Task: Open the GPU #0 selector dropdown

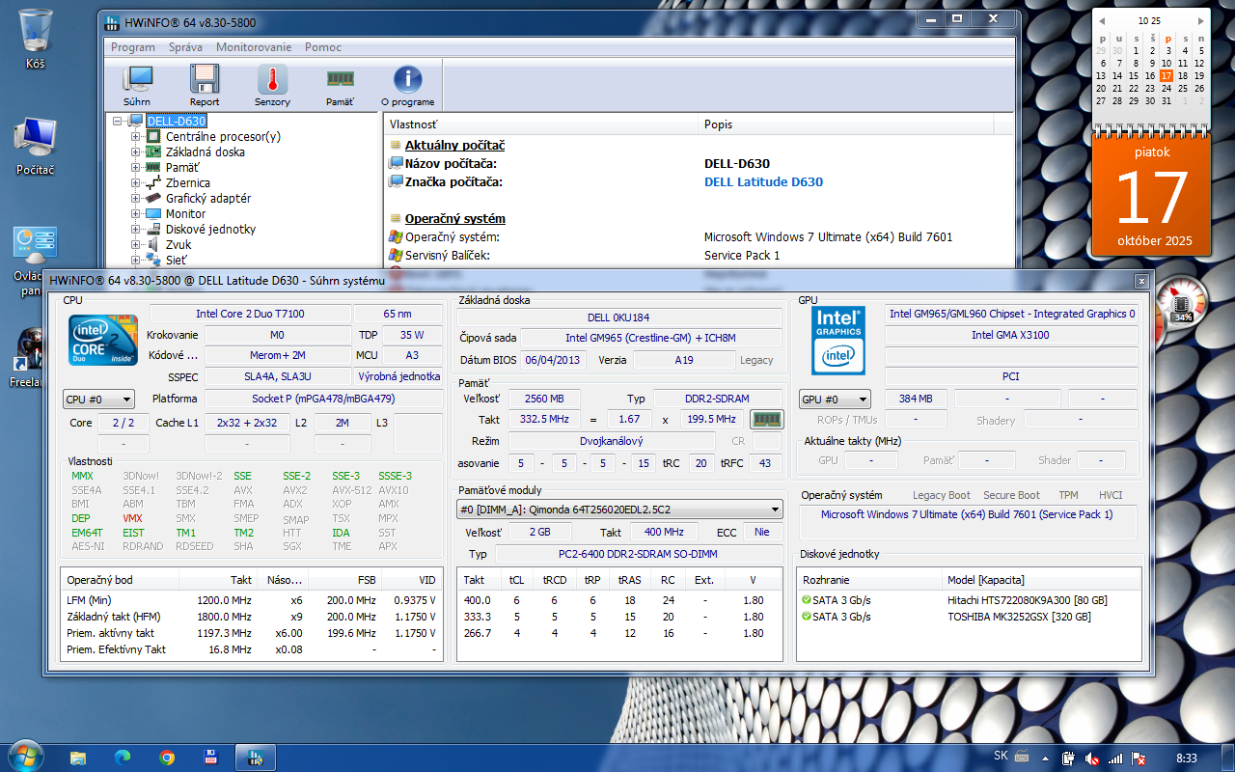Action: point(835,399)
